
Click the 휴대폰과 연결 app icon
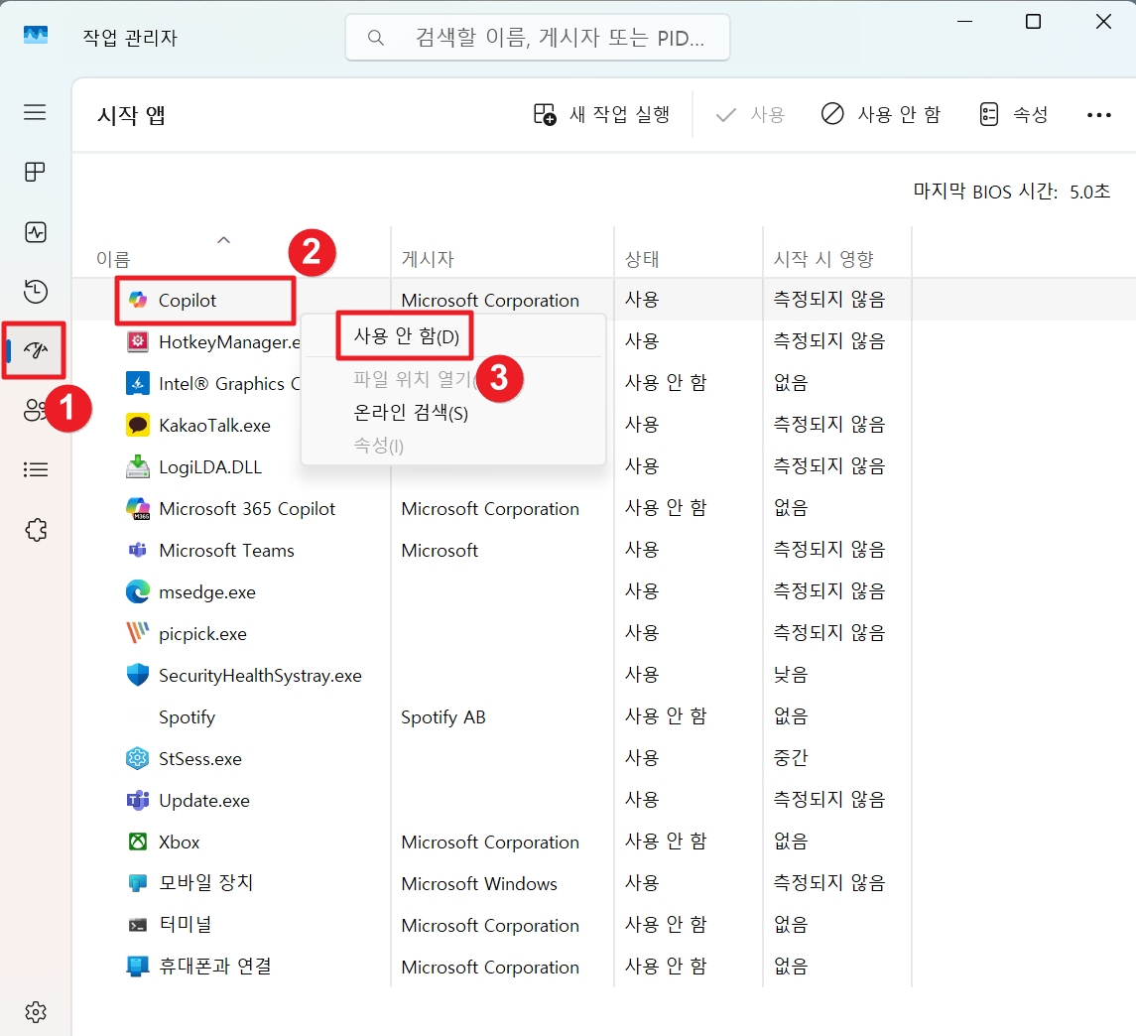pos(138,967)
